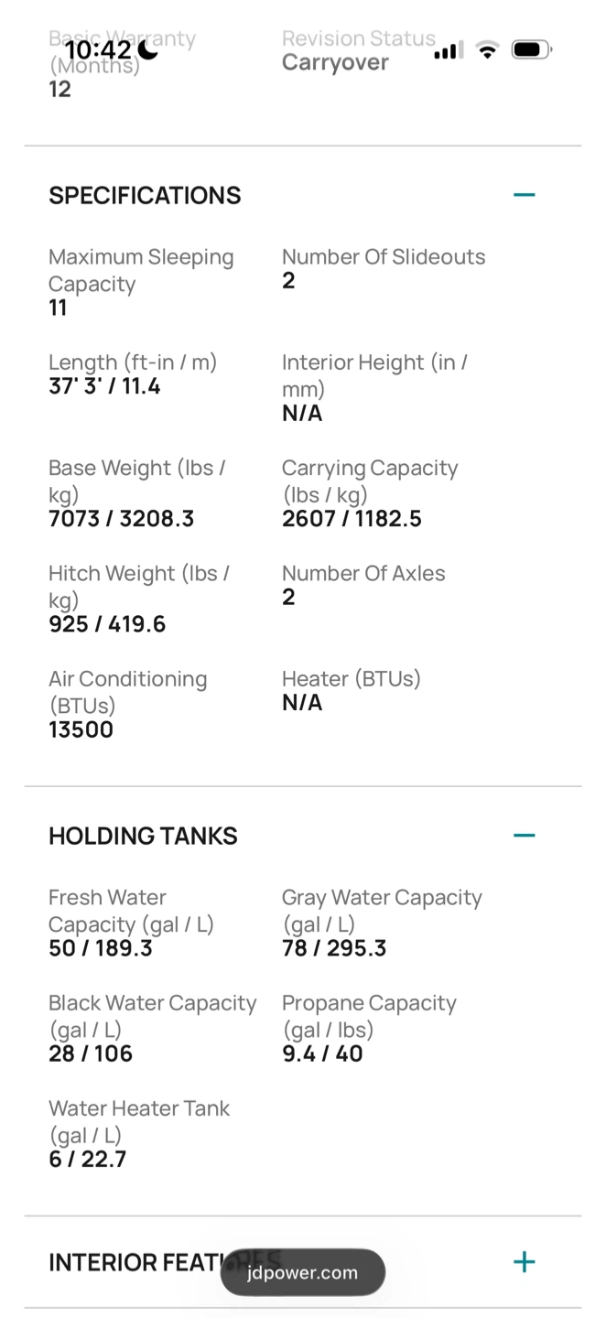606x1318 pixels.
Task: Tap Base Weight value 7073 / 3208.3
Action: [x=122, y=519]
